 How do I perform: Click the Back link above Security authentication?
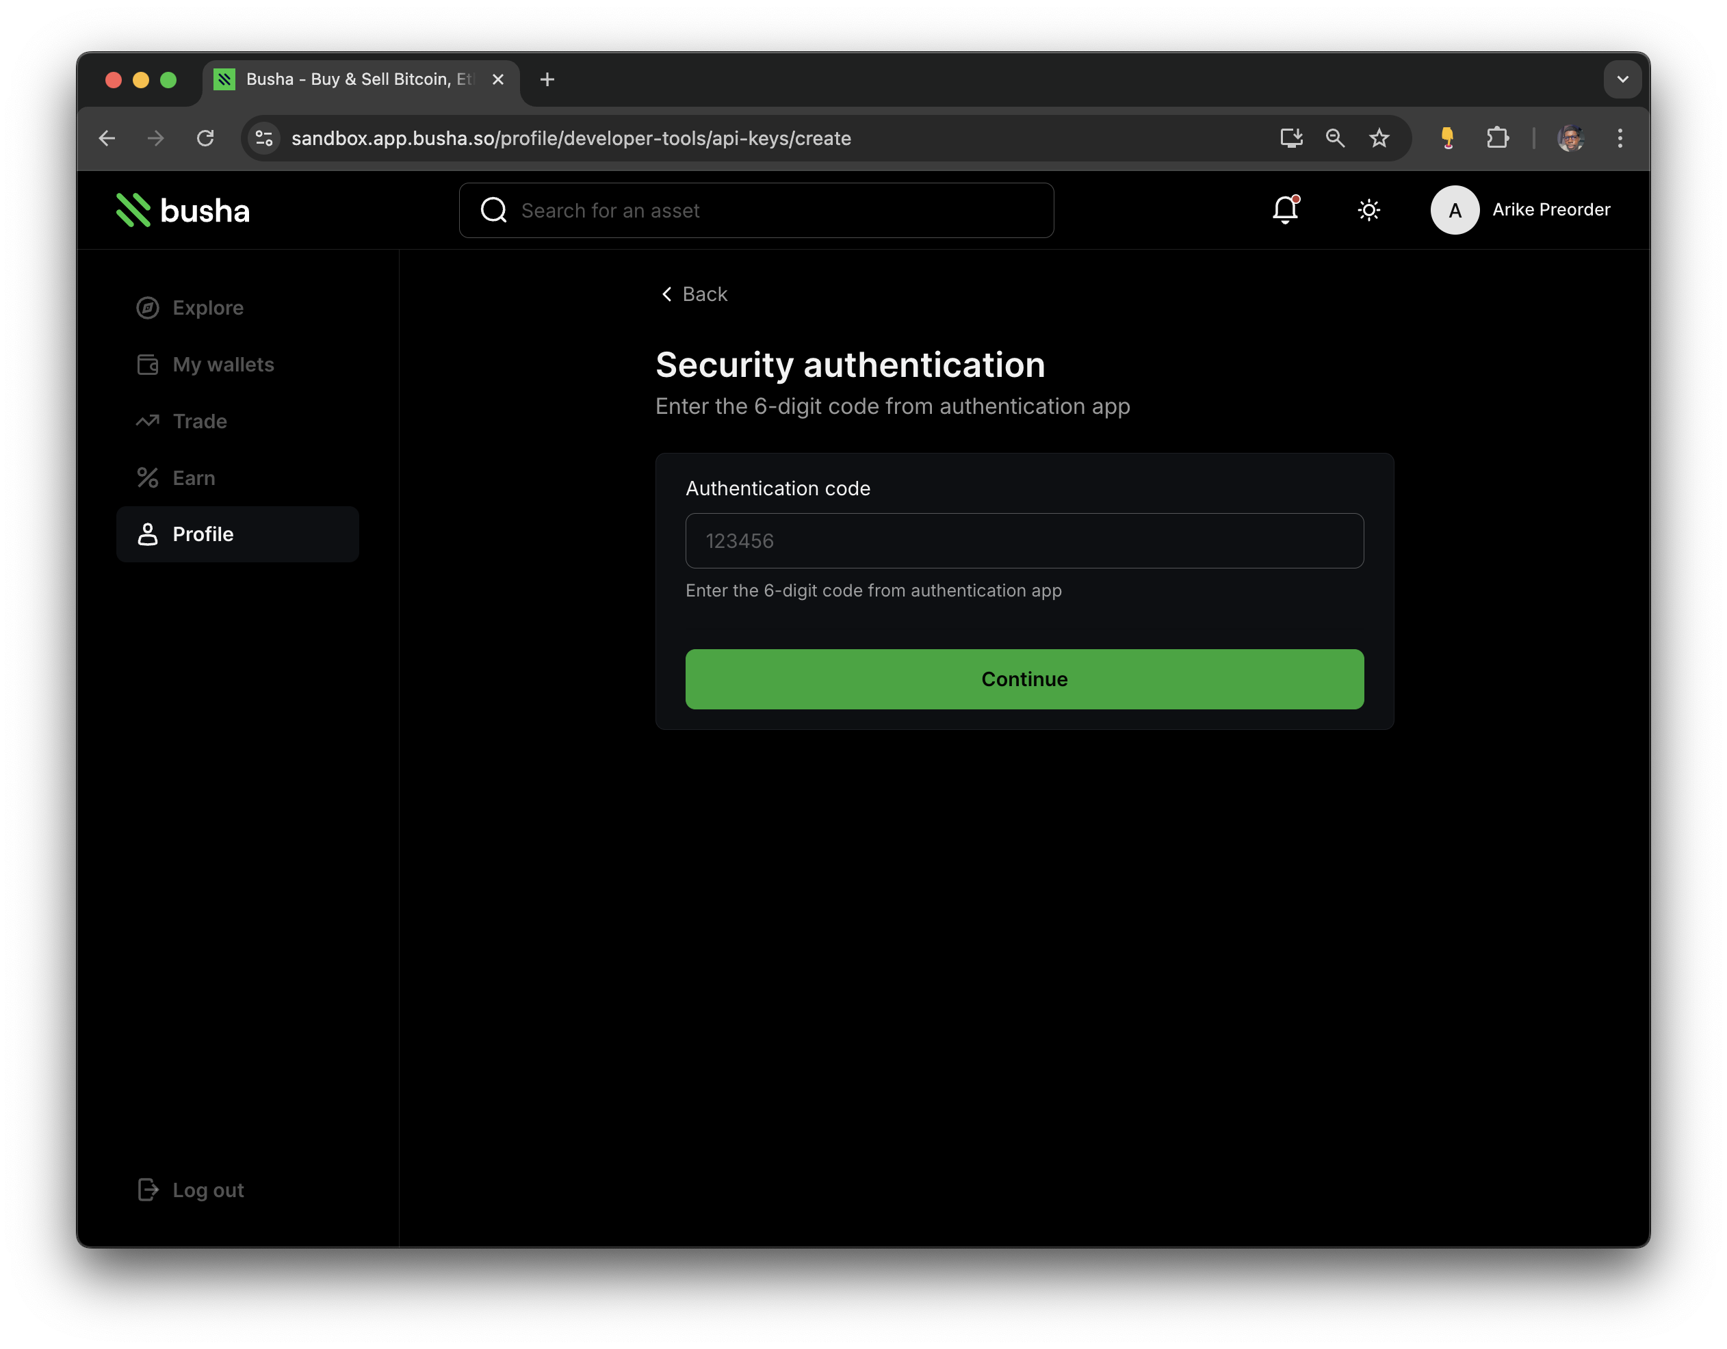tap(694, 293)
